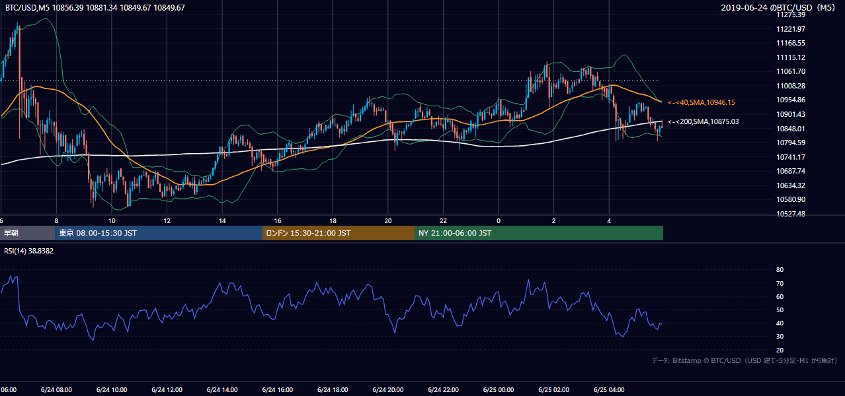Click price axis value 10527.48

click(x=791, y=214)
